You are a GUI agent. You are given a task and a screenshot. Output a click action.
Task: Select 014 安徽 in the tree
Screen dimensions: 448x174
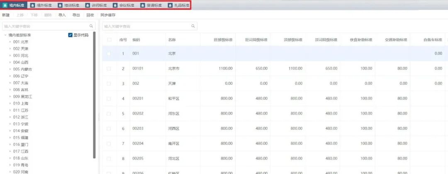tap(21, 131)
